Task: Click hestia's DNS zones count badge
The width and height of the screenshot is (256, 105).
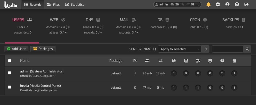Action: [x=186, y=88]
